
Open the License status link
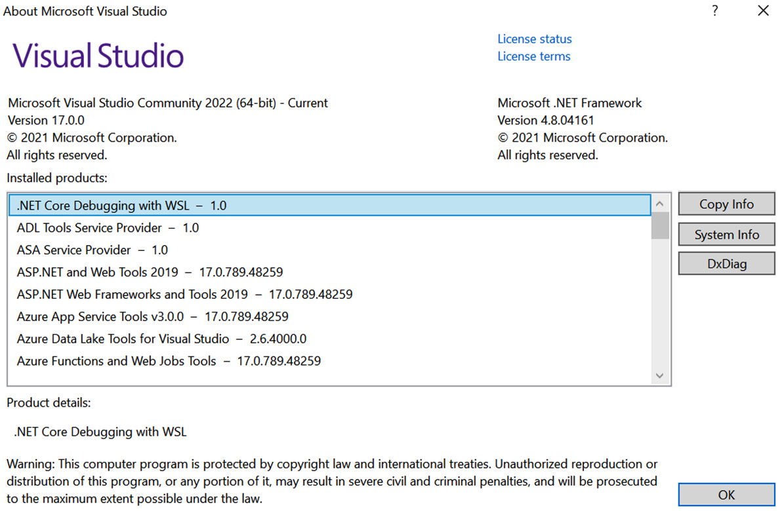pyautogui.click(x=534, y=39)
